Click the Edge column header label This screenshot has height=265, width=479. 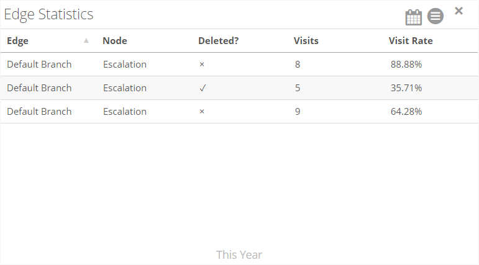click(x=17, y=41)
